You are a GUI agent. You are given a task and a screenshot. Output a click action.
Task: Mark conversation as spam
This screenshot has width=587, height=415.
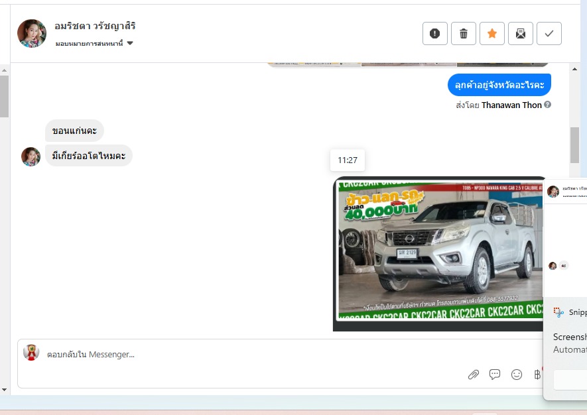434,34
